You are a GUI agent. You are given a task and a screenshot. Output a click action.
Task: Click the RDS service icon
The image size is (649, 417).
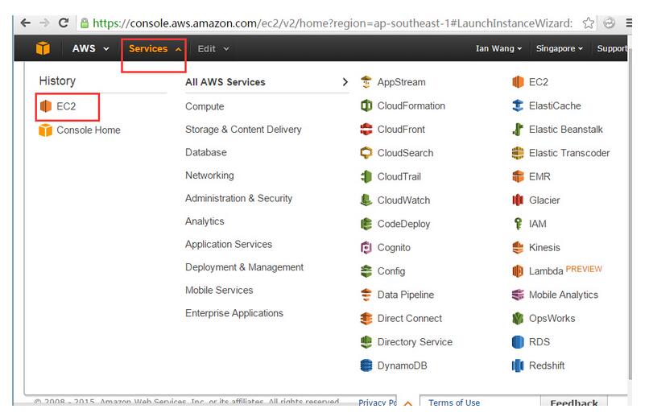(518, 341)
